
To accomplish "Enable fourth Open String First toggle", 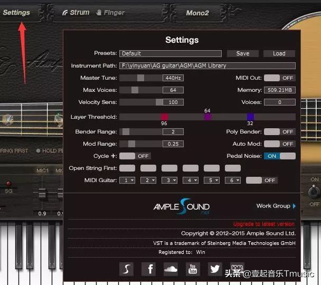I will coord(191,168).
